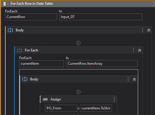Select the inner Body title text
The width and height of the screenshot is (155, 115).
[x=34, y=79]
